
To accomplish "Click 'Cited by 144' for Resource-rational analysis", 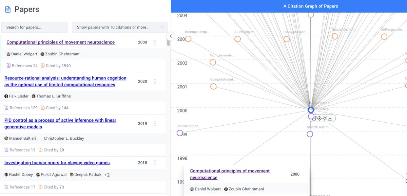I will 55,108.
